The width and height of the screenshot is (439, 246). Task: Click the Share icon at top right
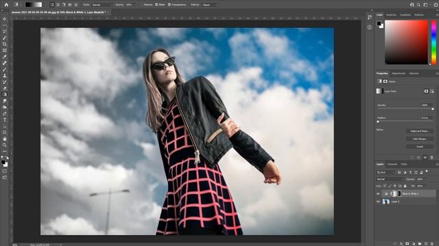click(436, 5)
